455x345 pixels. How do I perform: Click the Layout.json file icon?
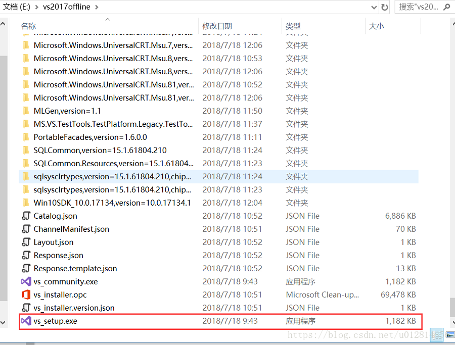click(26, 242)
